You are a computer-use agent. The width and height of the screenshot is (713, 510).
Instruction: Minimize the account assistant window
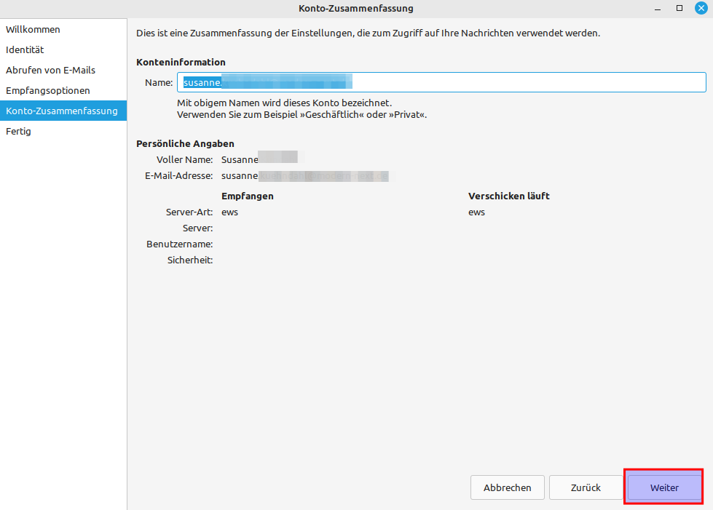pyautogui.click(x=658, y=8)
